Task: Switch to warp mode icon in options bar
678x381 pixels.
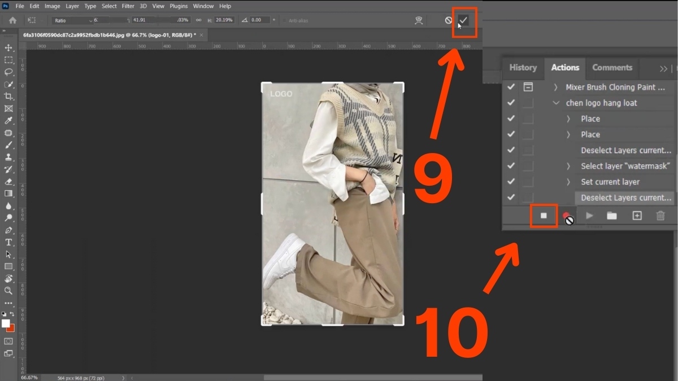Action: [x=419, y=20]
